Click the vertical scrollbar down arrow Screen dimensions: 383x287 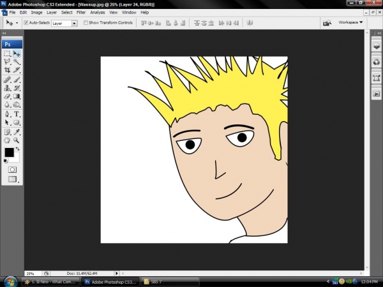pos(366,268)
